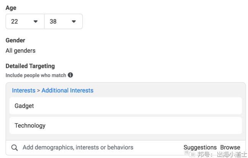The width and height of the screenshot is (248, 158).
Task: Click the Gender section label
Action: (x=15, y=40)
